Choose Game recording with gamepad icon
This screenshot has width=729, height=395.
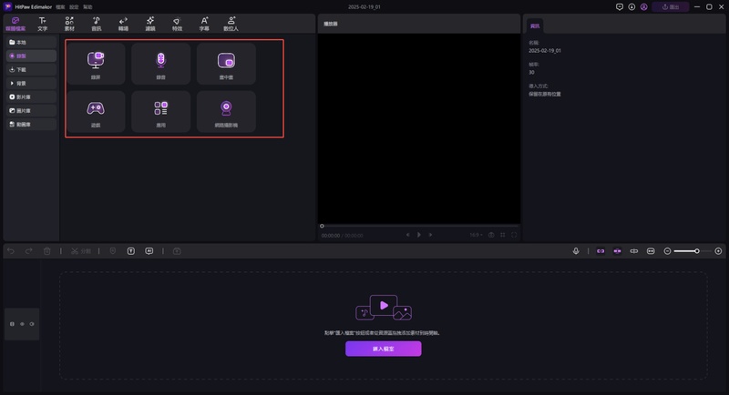point(96,112)
